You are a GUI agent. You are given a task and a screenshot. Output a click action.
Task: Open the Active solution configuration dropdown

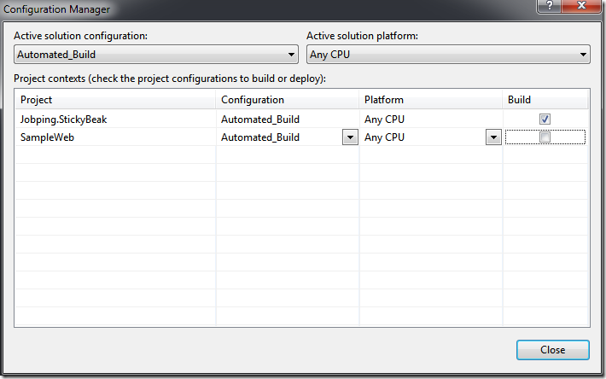pyautogui.click(x=156, y=55)
